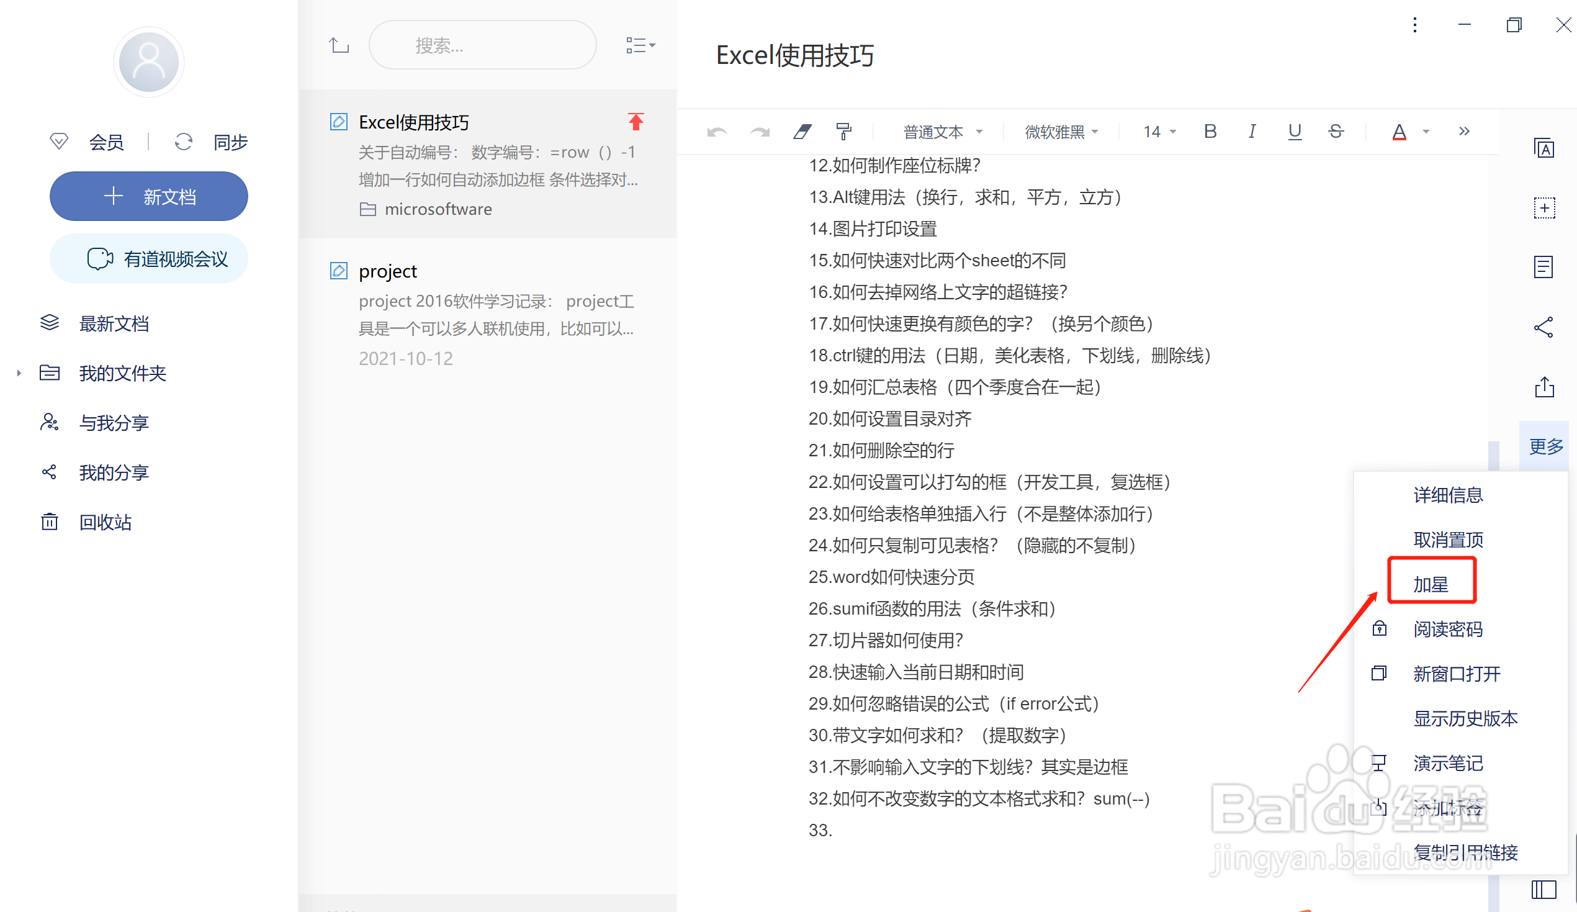Viewport: 1577px width, 912px height.
Task: Create a new document with 新文档
Action: point(148,196)
